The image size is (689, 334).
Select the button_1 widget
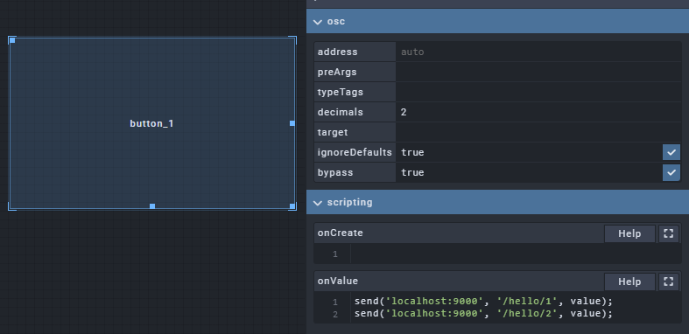[x=152, y=123]
